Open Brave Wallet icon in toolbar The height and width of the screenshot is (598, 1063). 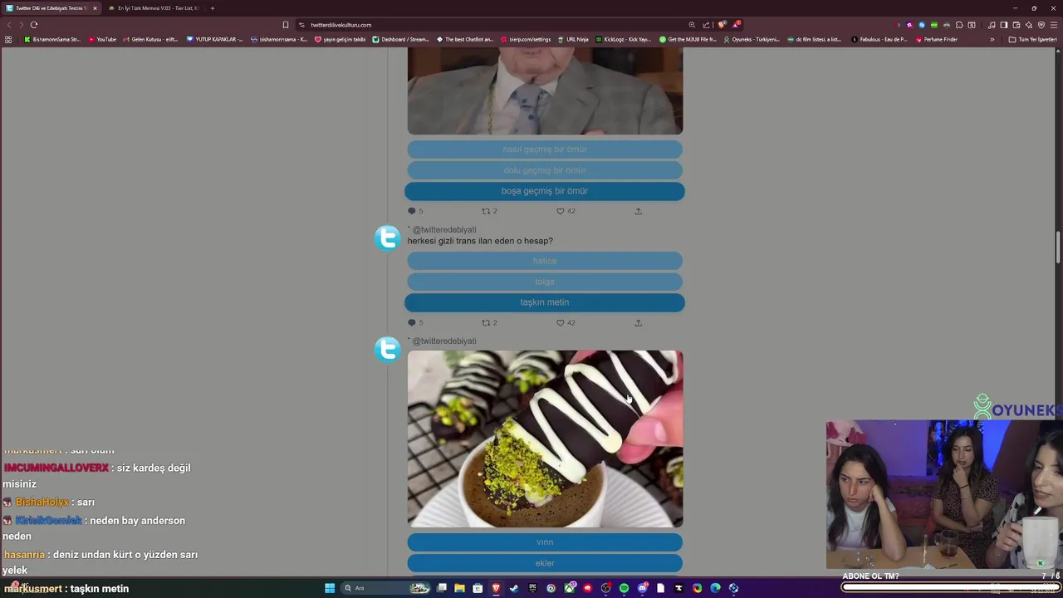pyautogui.click(x=1016, y=25)
